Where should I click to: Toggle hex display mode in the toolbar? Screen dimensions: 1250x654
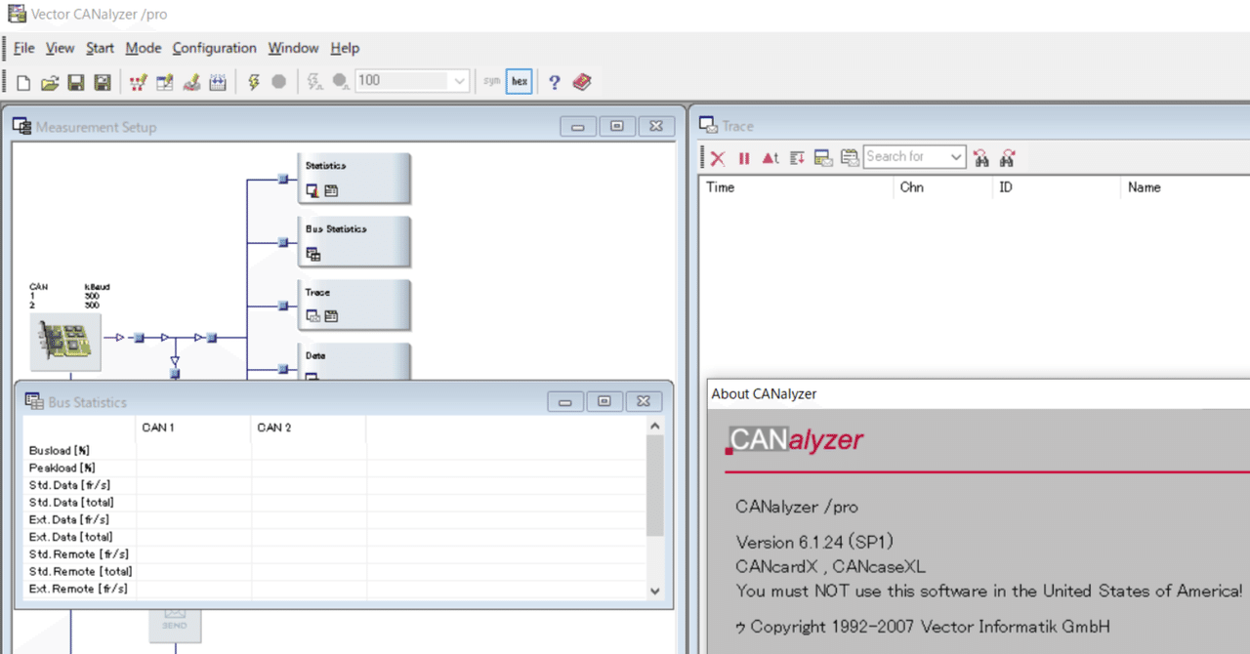(519, 81)
